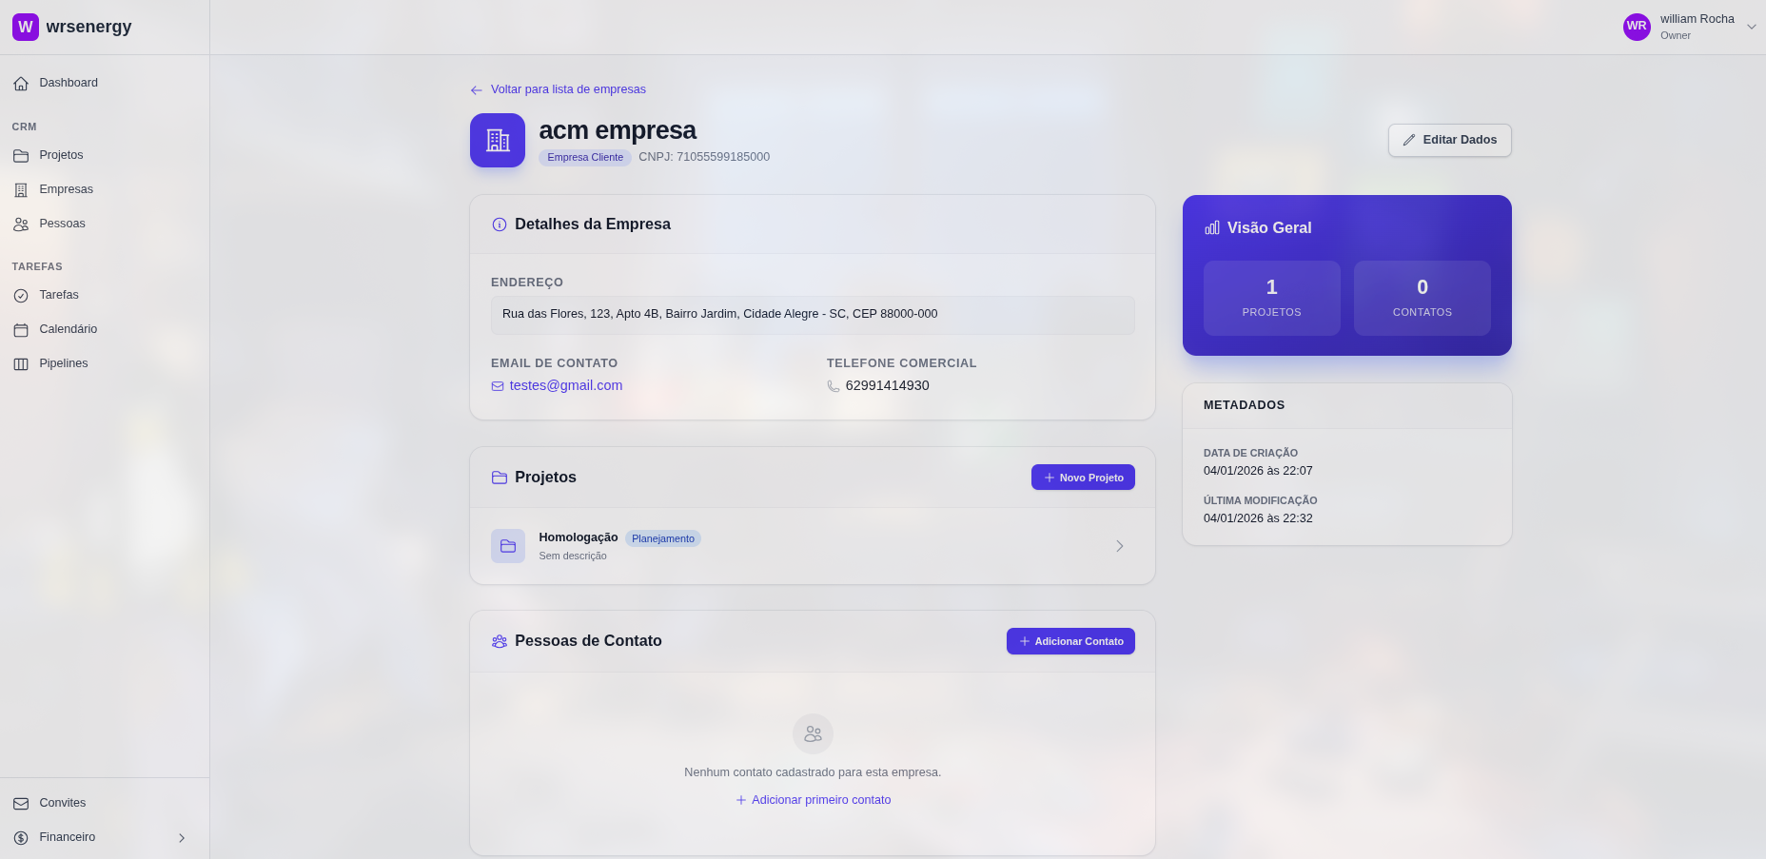Screen dimensions: 1766x859
Task: Open Pessoas via the people icon
Action: point(22,224)
